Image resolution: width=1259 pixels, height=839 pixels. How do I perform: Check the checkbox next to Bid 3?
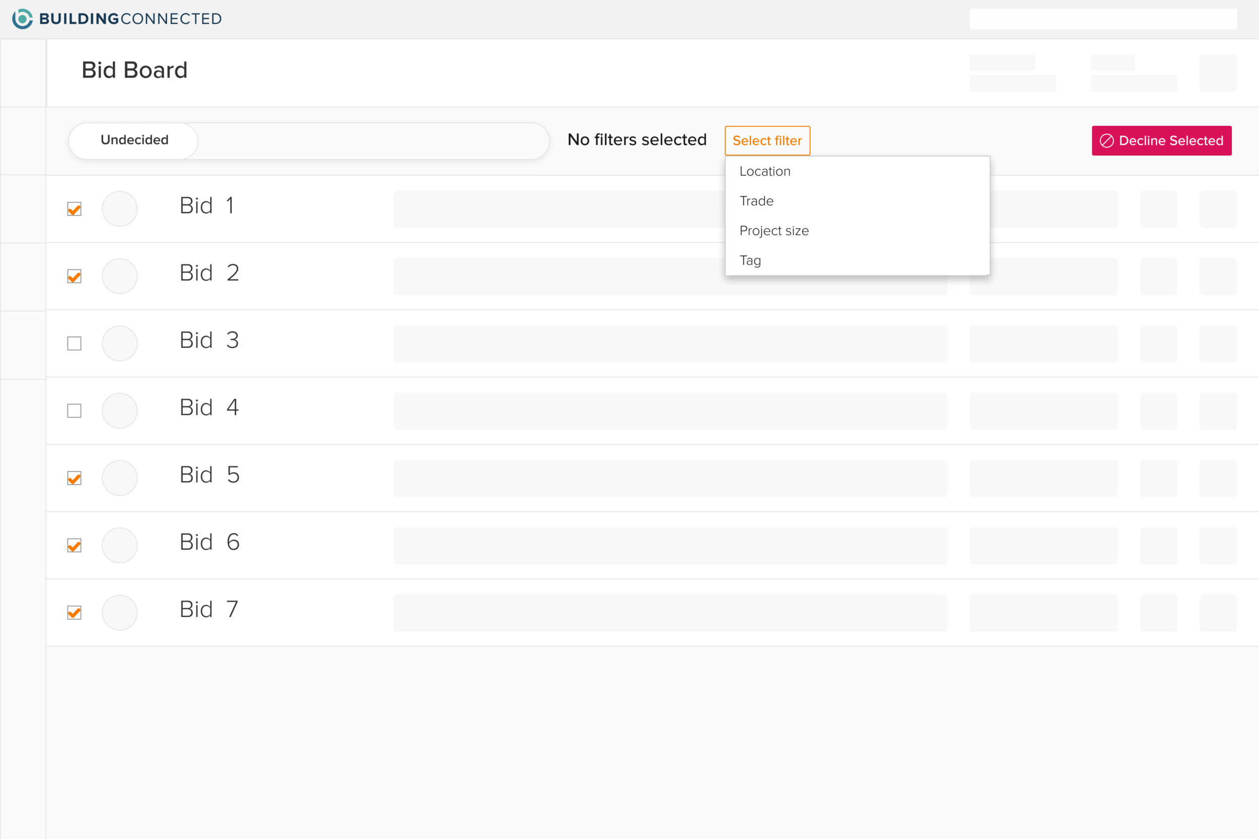(74, 344)
